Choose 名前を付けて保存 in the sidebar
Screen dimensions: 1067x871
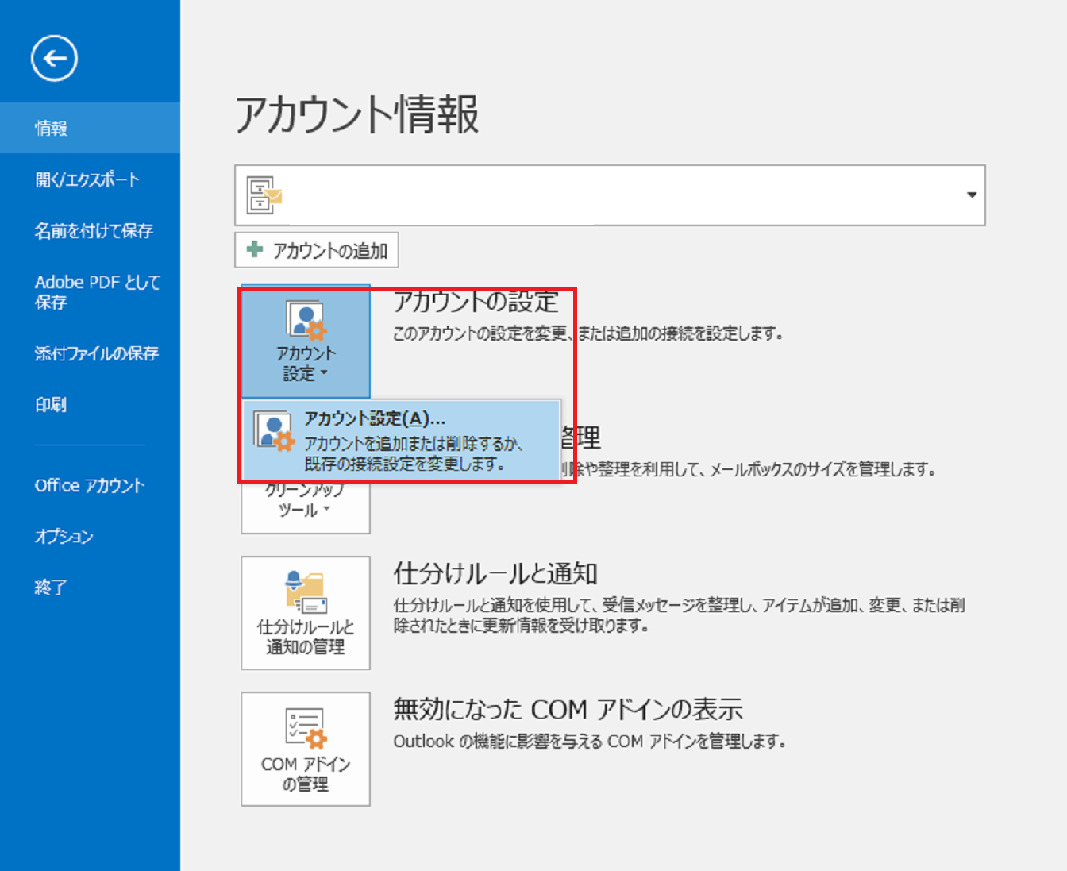(x=93, y=231)
